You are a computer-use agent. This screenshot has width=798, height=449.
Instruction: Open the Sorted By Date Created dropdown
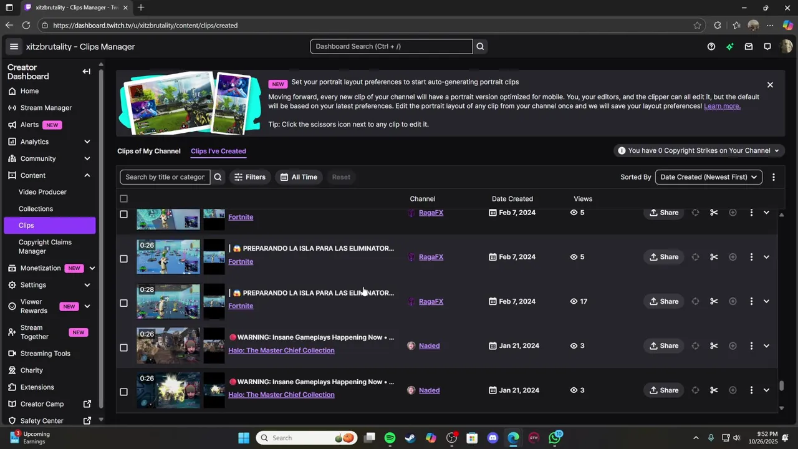(708, 177)
